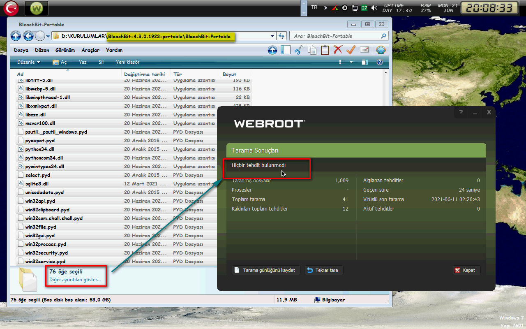Sort by the Ad column header
The height and width of the screenshot is (329, 526).
tap(68, 74)
